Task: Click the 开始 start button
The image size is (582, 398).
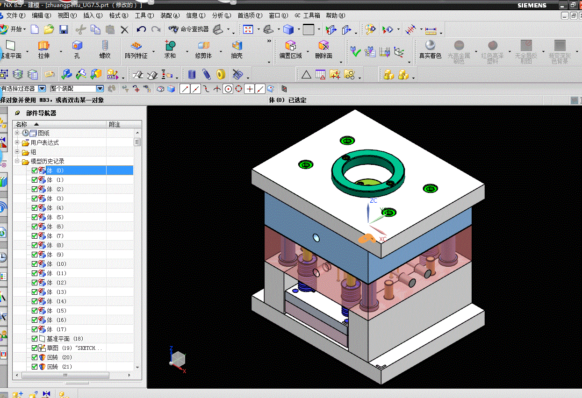Action: coord(13,29)
